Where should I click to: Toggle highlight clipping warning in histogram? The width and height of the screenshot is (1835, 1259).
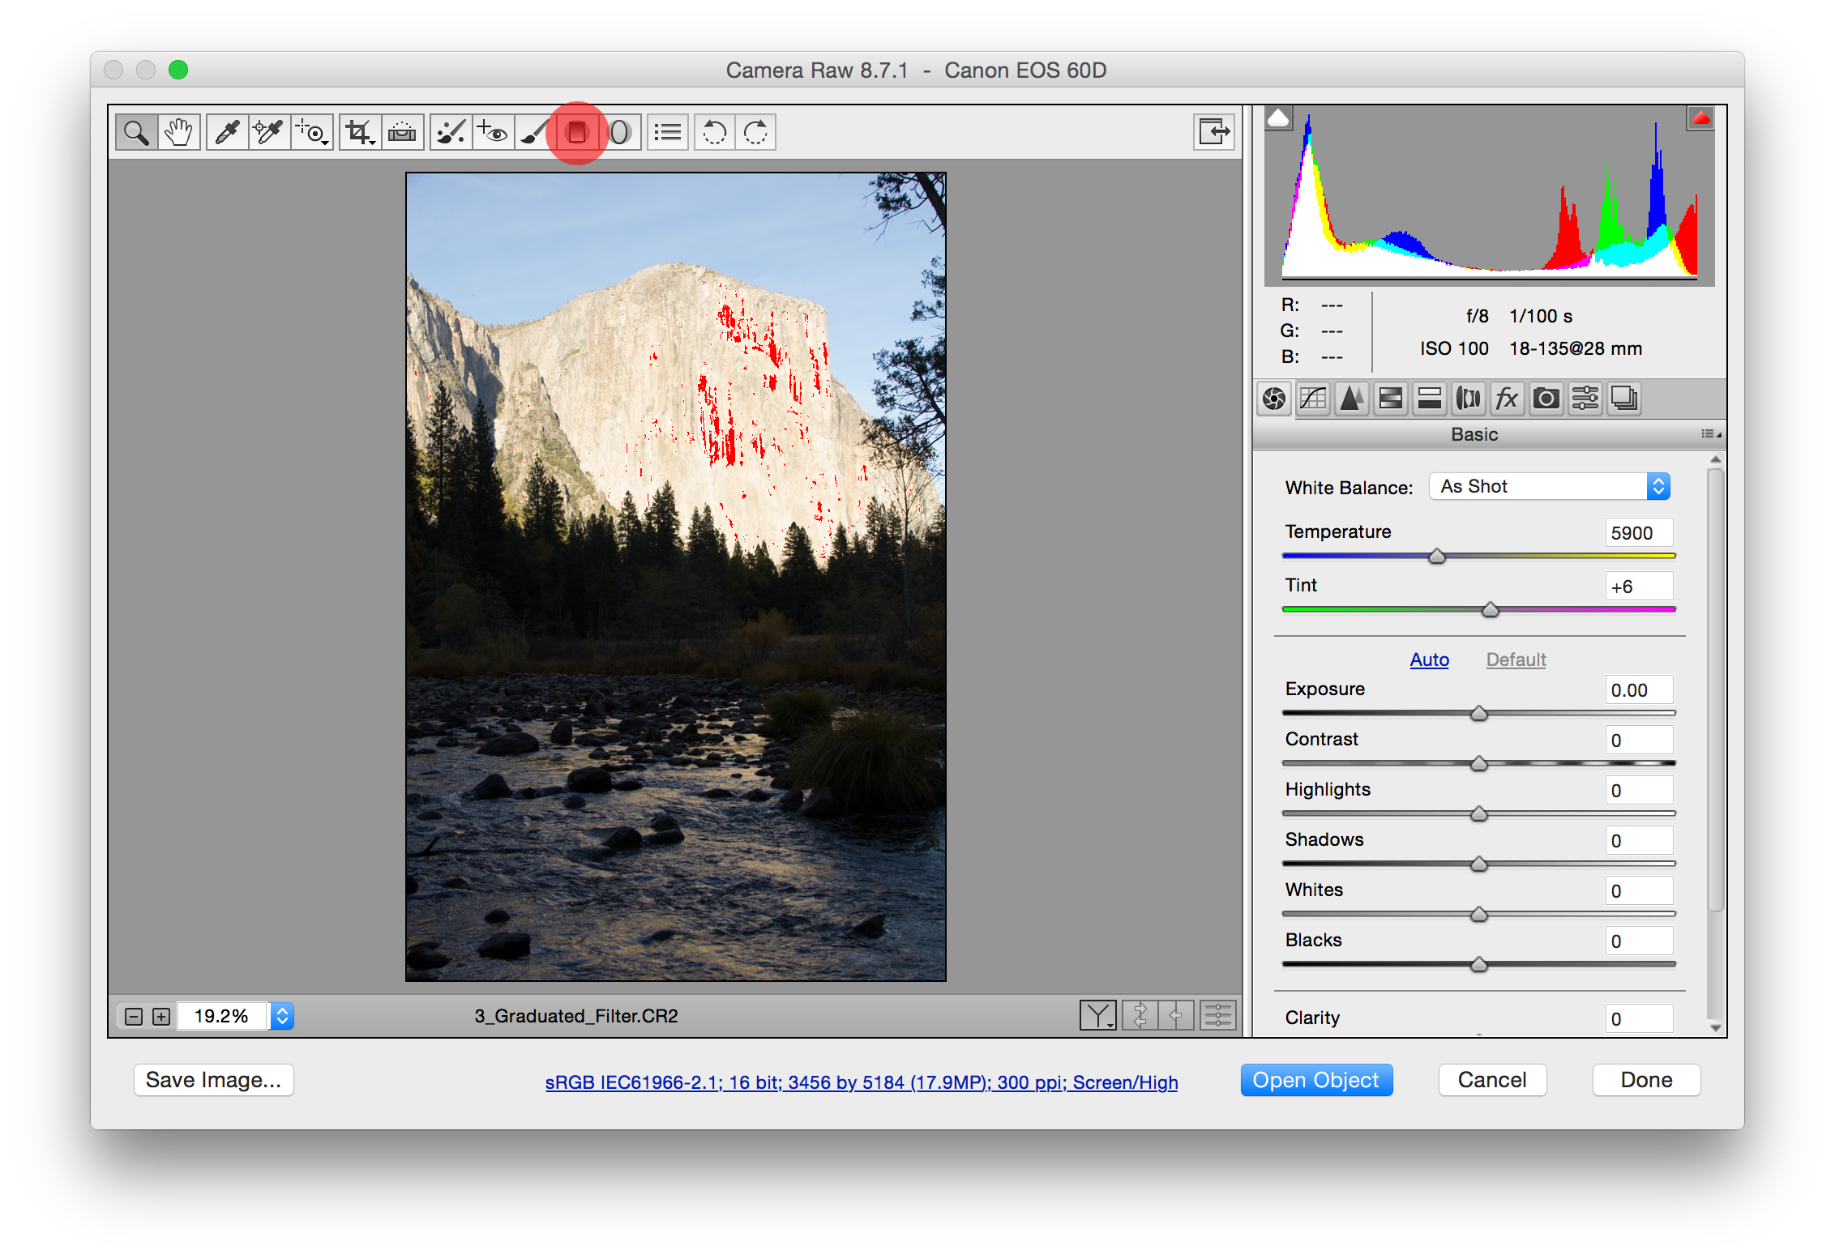click(x=1700, y=119)
